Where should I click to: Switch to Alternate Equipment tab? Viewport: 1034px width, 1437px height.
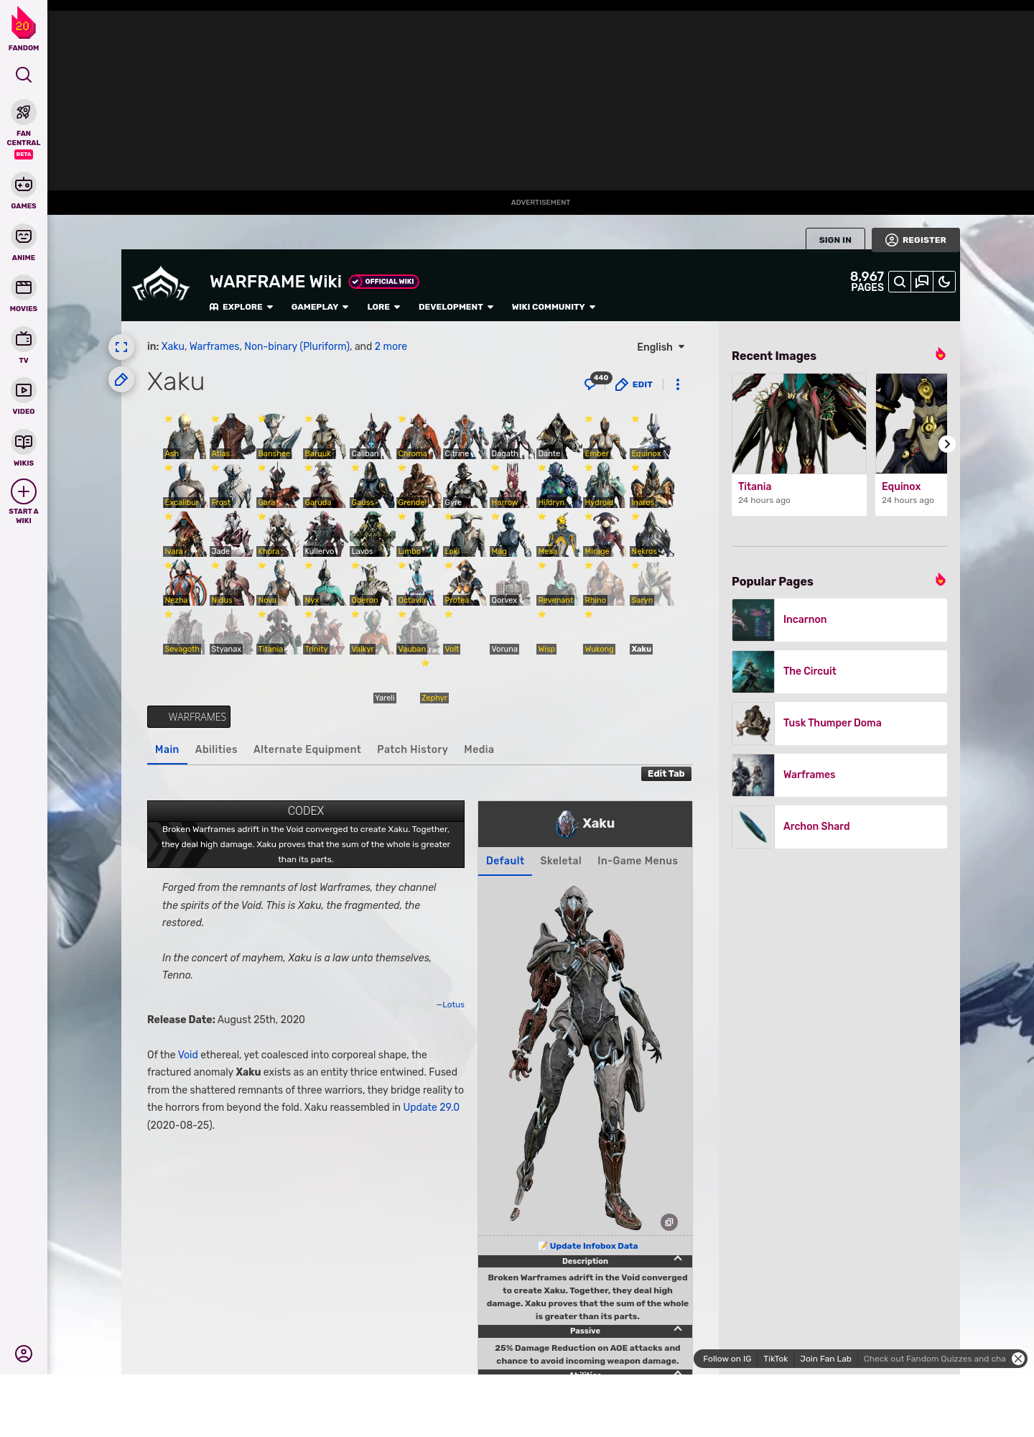[x=307, y=749]
